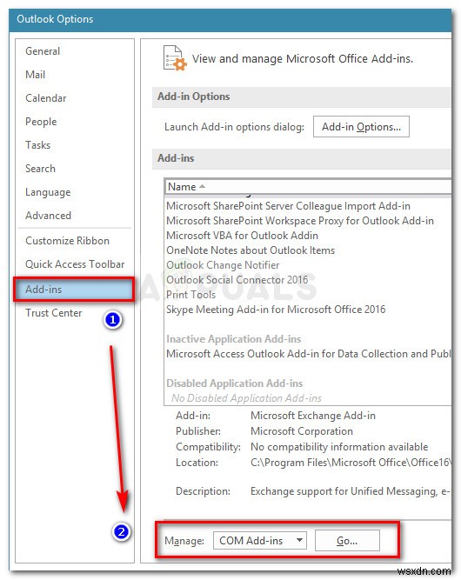Viewport: 461px width, 580px height.
Task: Click the Go... button
Action: click(x=347, y=541)
